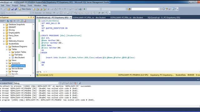Open the Help menu

click(45, 6)
